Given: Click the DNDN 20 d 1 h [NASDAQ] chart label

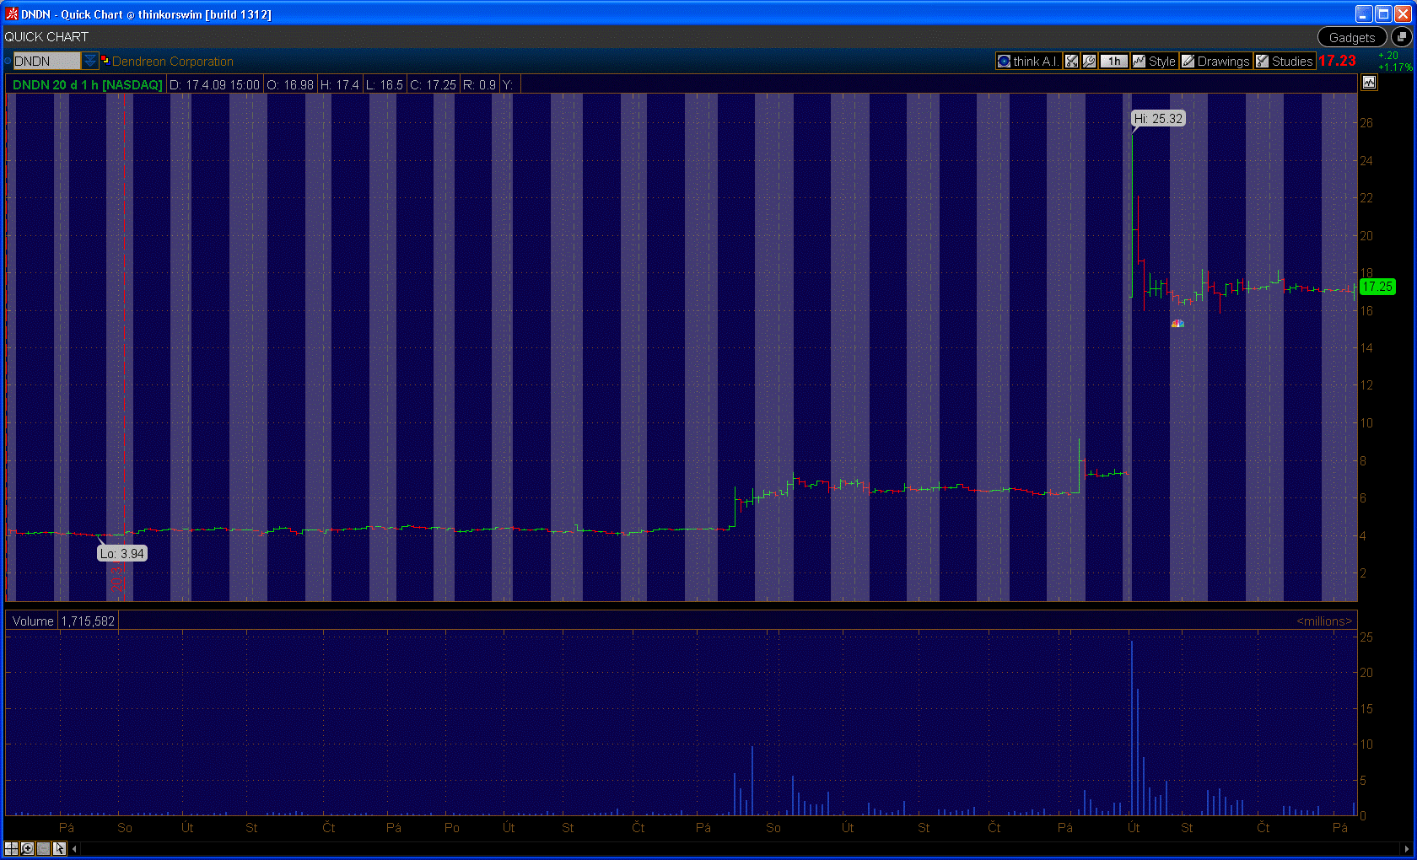Looking at the screenshot, I should point(88,84).
